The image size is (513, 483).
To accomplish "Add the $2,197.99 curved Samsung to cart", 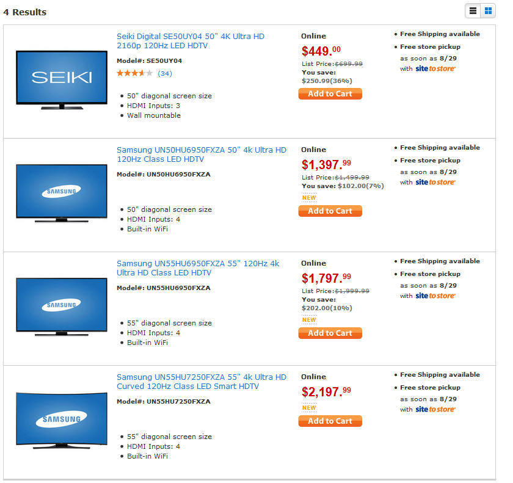I will coord(330,421).
